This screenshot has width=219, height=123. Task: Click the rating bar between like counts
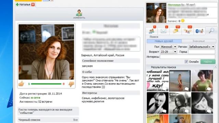(x=46, y=84)
